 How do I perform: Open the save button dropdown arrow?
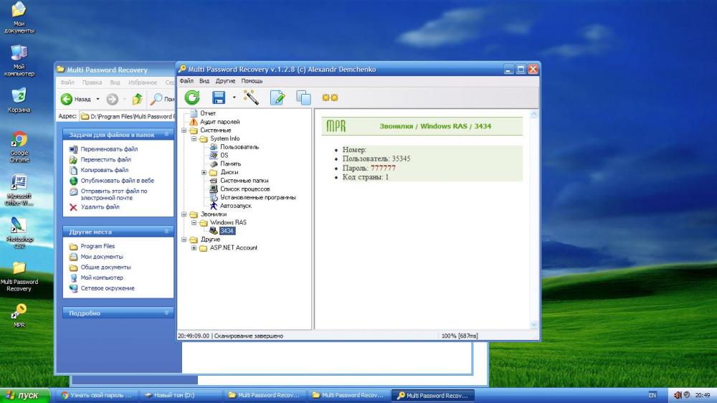[234, 98]
